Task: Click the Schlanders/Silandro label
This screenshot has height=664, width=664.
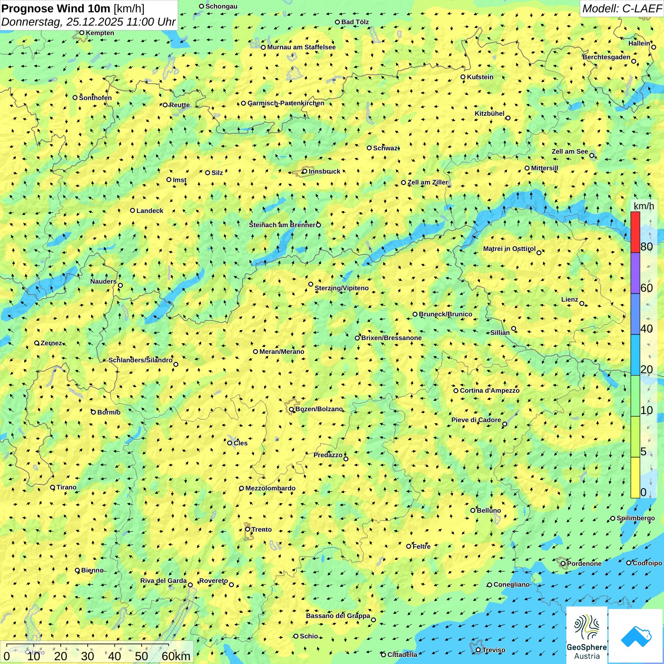Action: click(x=140, y=360)
